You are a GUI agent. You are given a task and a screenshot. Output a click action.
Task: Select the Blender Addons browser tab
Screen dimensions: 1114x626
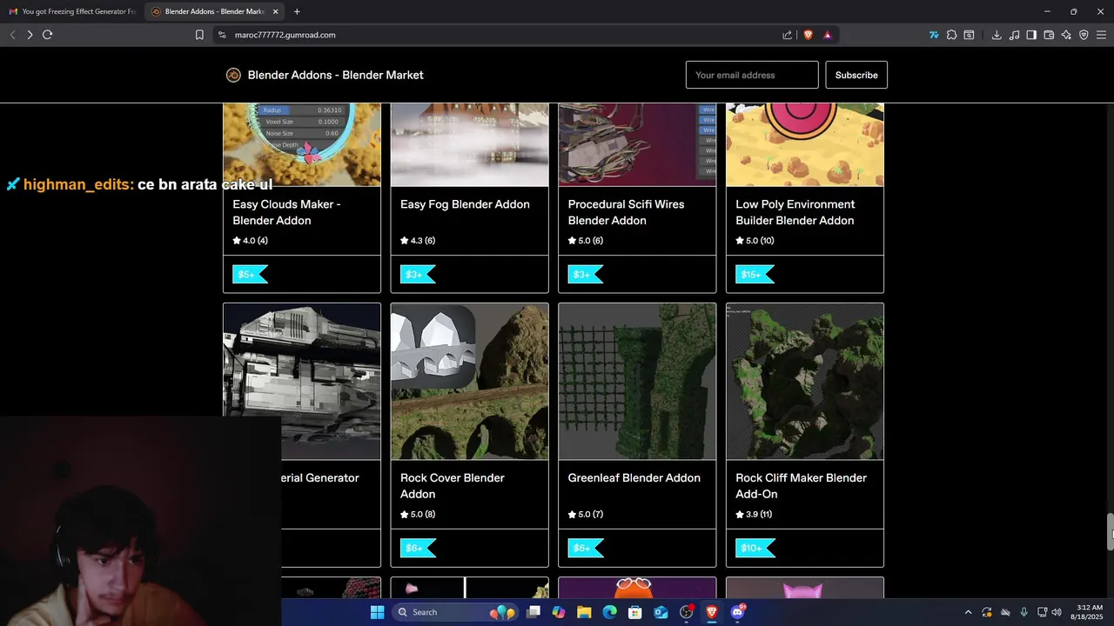pos(214,11)
